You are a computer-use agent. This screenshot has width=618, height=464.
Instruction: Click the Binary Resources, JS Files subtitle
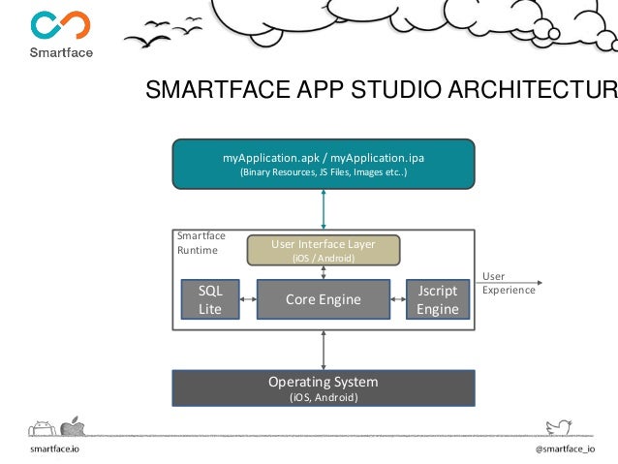pyautogui.click(x=324, y=172)
